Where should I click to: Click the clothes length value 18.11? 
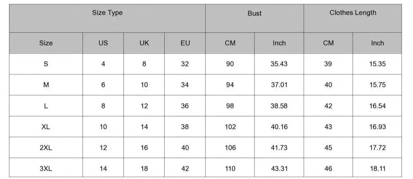pyautogui.click(x=378, y=168)
